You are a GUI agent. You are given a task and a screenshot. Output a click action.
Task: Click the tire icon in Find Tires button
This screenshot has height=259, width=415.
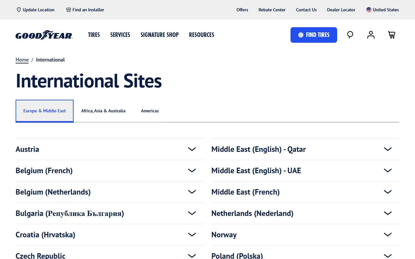click(x=301, y=35)
